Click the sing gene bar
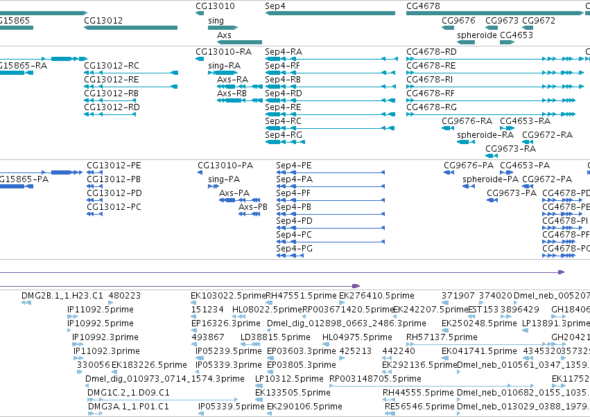The height and width of the screenshot is (417, 590). pos(223,28)
